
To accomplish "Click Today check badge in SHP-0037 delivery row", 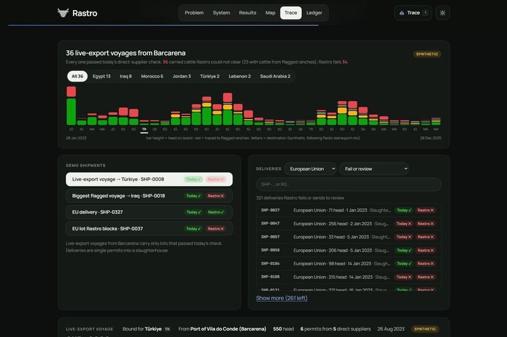I will pos(404,210).
